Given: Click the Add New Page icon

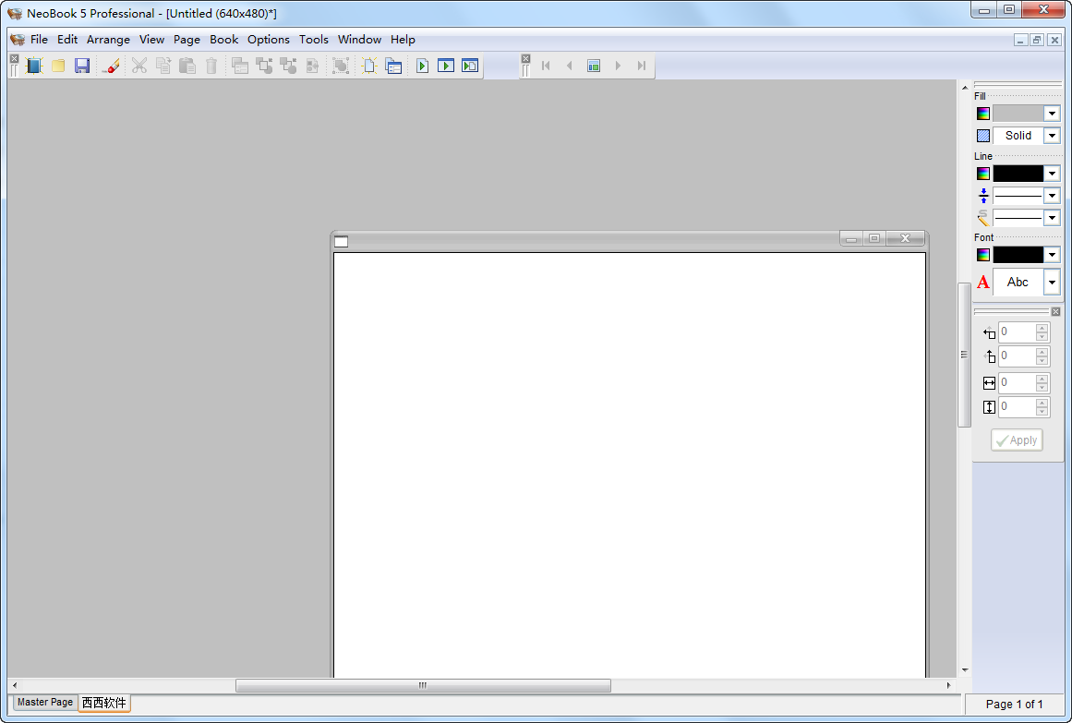Looking at the screenshot, I should click(369, 66).
